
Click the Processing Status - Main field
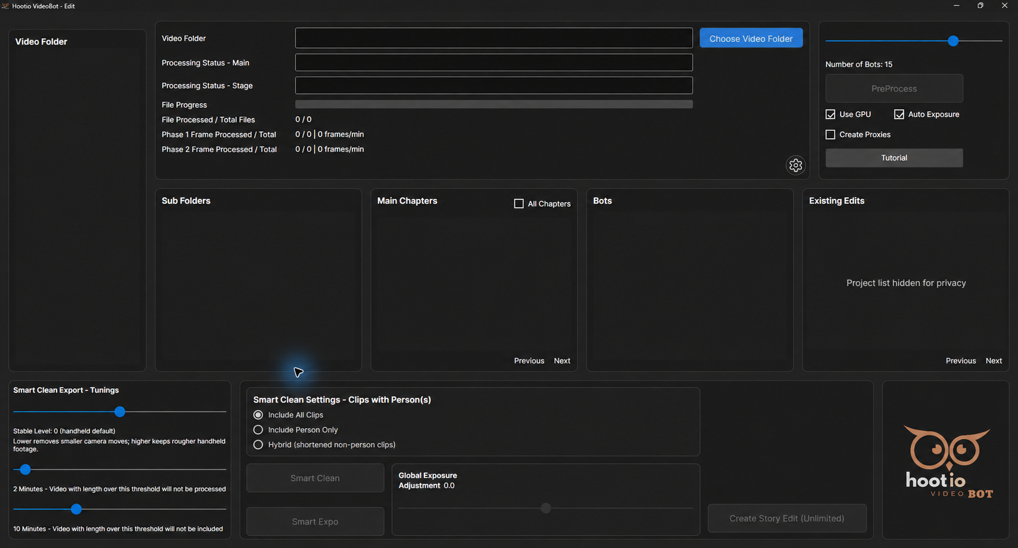point(494,63)
